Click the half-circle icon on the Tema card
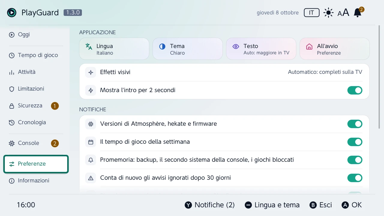384x216 pixels. point(162,46)
